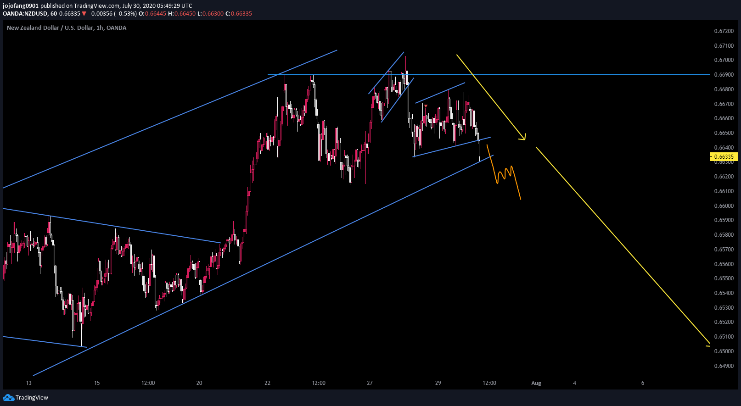Click the date label 20 on time axis

199,383
